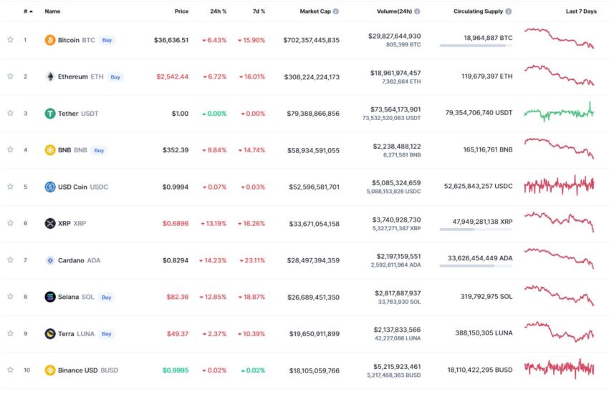
Task: Click Bitcoin price $36,636.51
Action: [171, 40]
